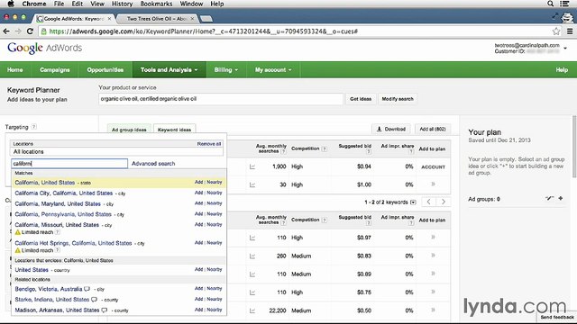Click comment bubble icon next to Bendigo, Victoria
577x324 pixels.
[87, 289]
